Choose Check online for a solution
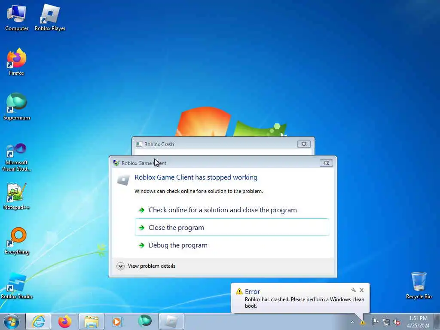 click(x=232, y=210)
